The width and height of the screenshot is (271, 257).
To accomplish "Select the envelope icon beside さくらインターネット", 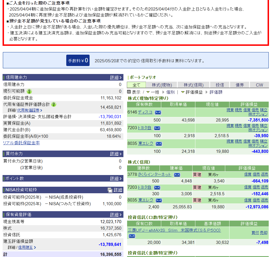I will coord(177,175).
